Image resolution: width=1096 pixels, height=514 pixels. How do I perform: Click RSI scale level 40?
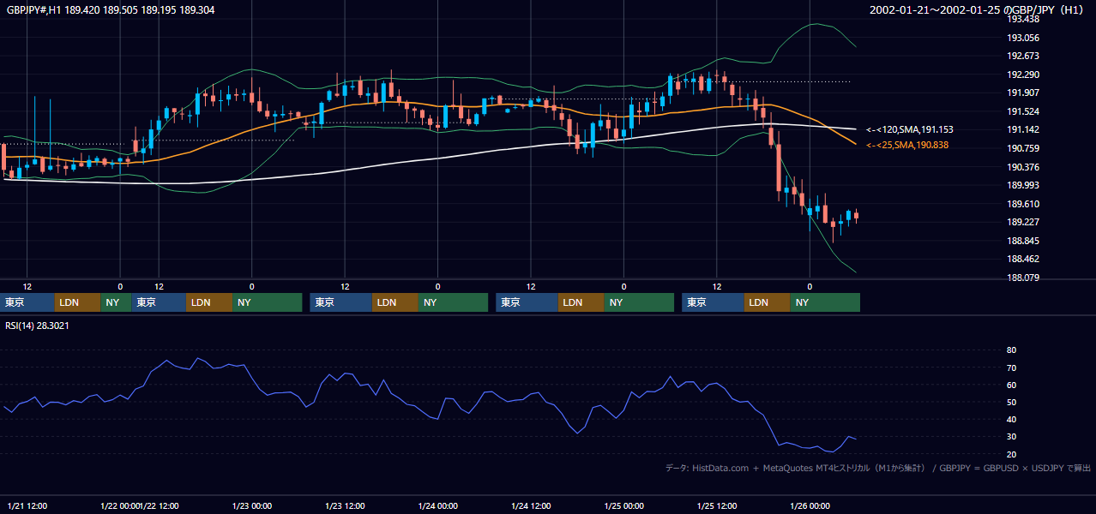(1012, 419)
